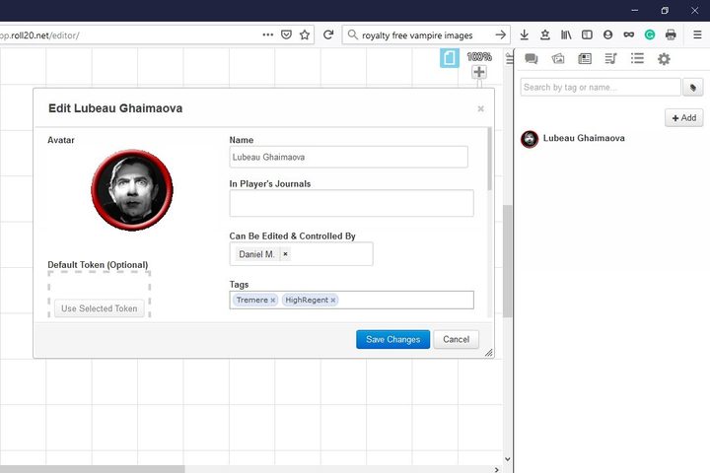Cancel editing the character

click(x=456, y=339)
